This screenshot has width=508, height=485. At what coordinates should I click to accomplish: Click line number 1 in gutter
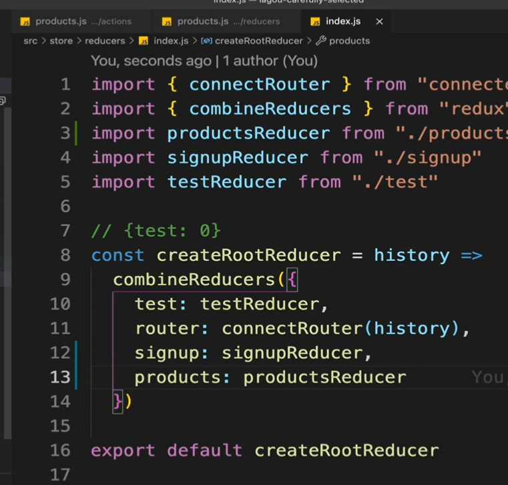click(x=65, y=84)
